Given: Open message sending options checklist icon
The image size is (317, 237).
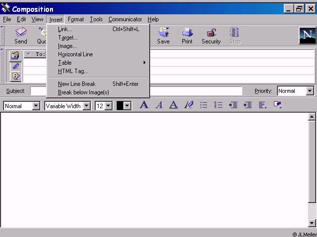Looking at the screenshot, I should (x=15, y=77).
